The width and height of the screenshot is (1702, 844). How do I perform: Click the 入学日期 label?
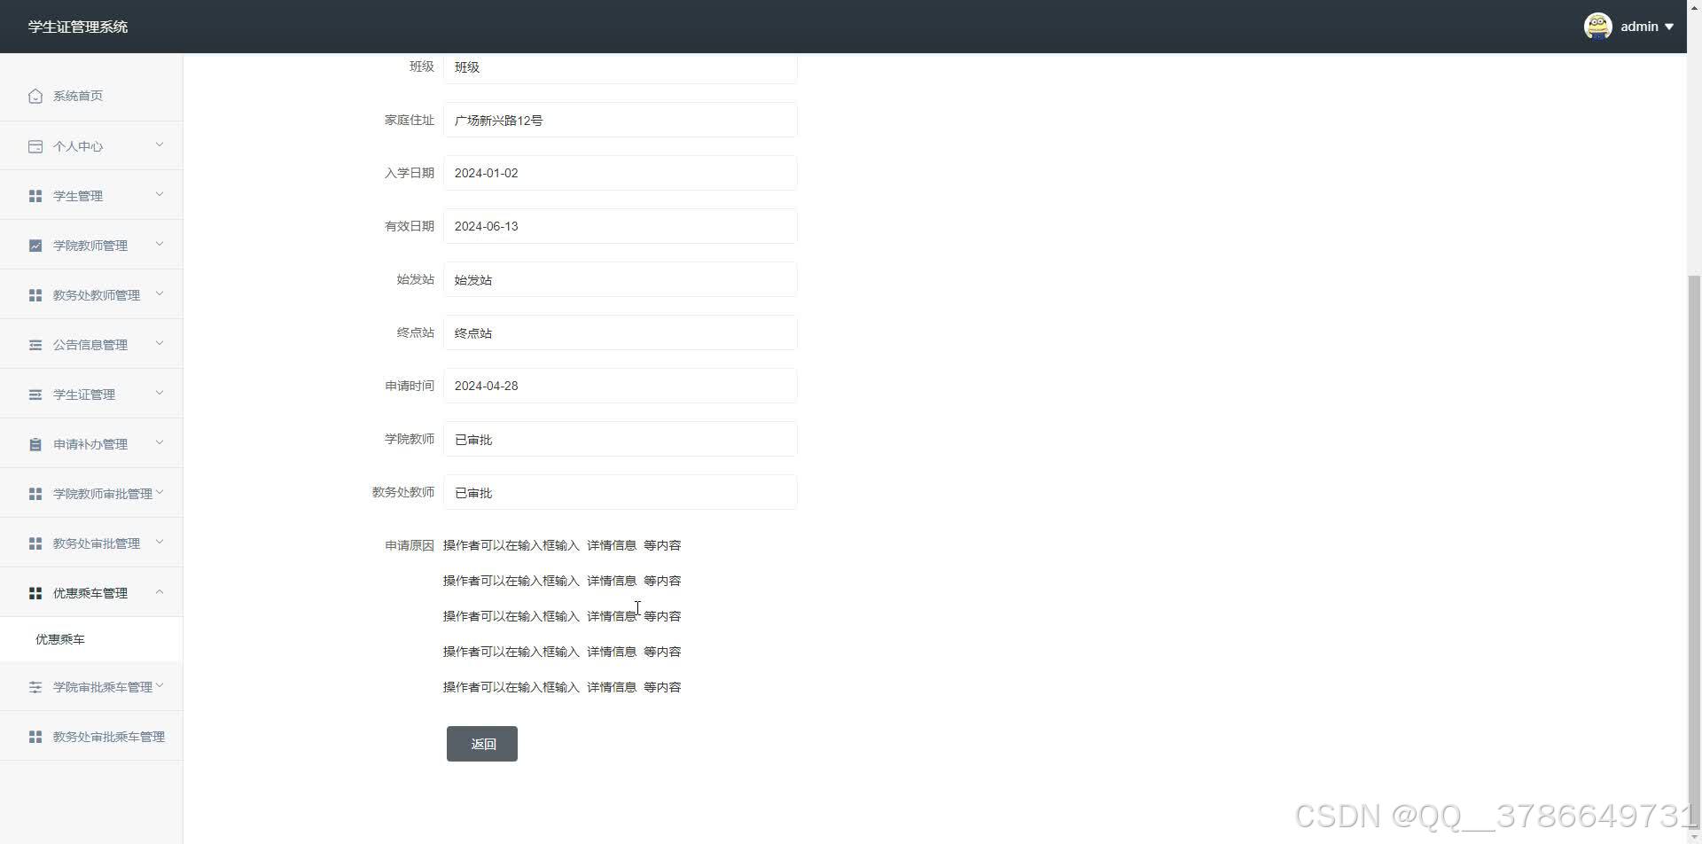pyautogui.click(x=410, y=173)
